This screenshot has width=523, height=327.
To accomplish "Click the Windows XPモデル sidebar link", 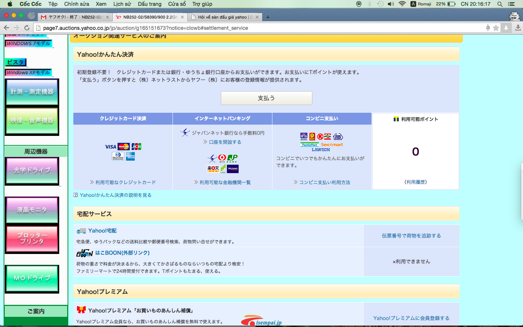I will [28, 73].
